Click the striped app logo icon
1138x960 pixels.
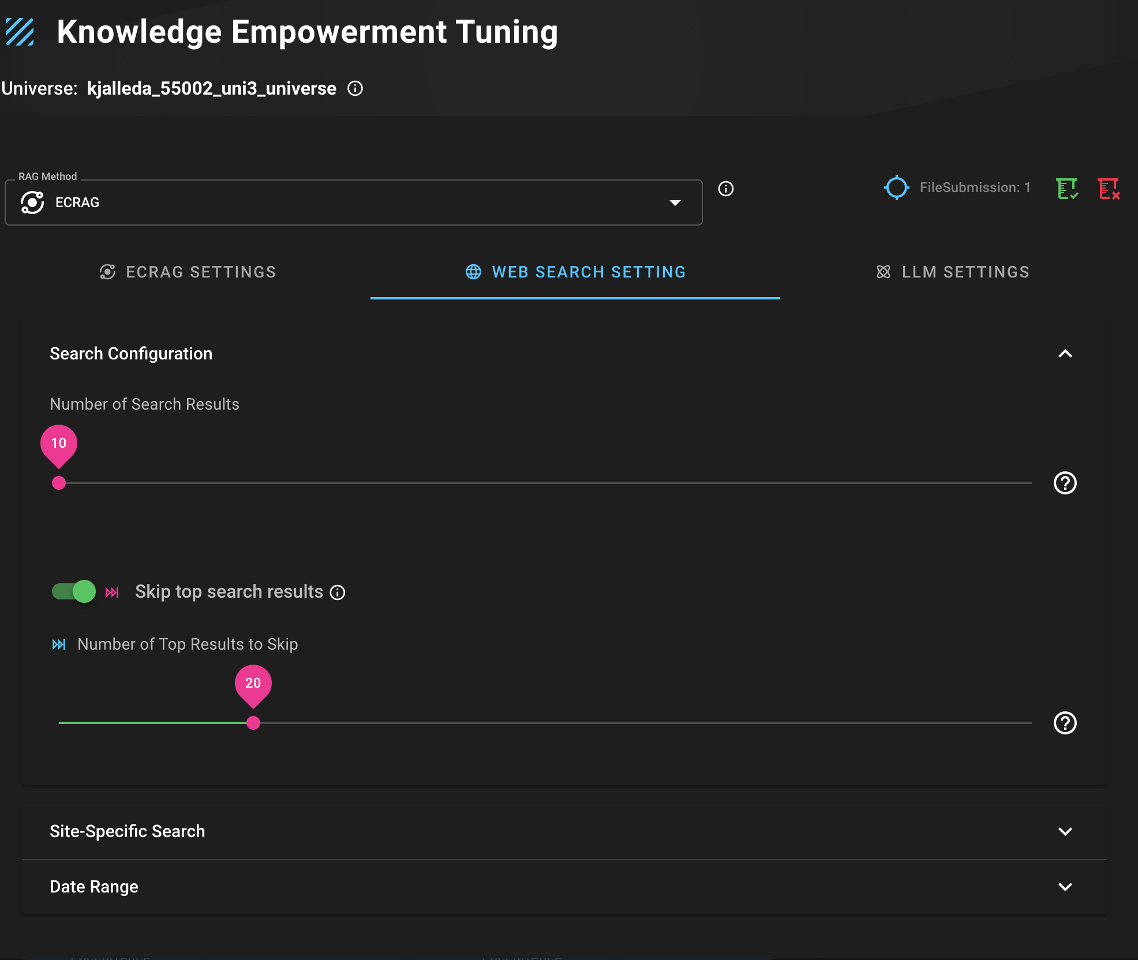click(20, 32)
